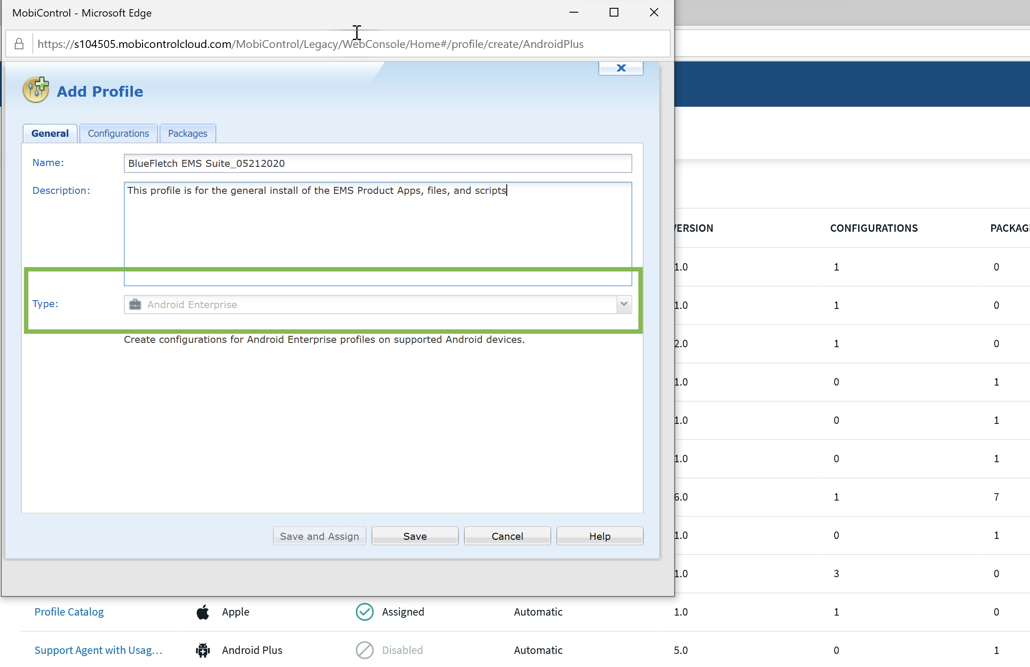Click the briefcase icon in the Type field
Screen dimensions: 1030x667
[x=135, y=304]
